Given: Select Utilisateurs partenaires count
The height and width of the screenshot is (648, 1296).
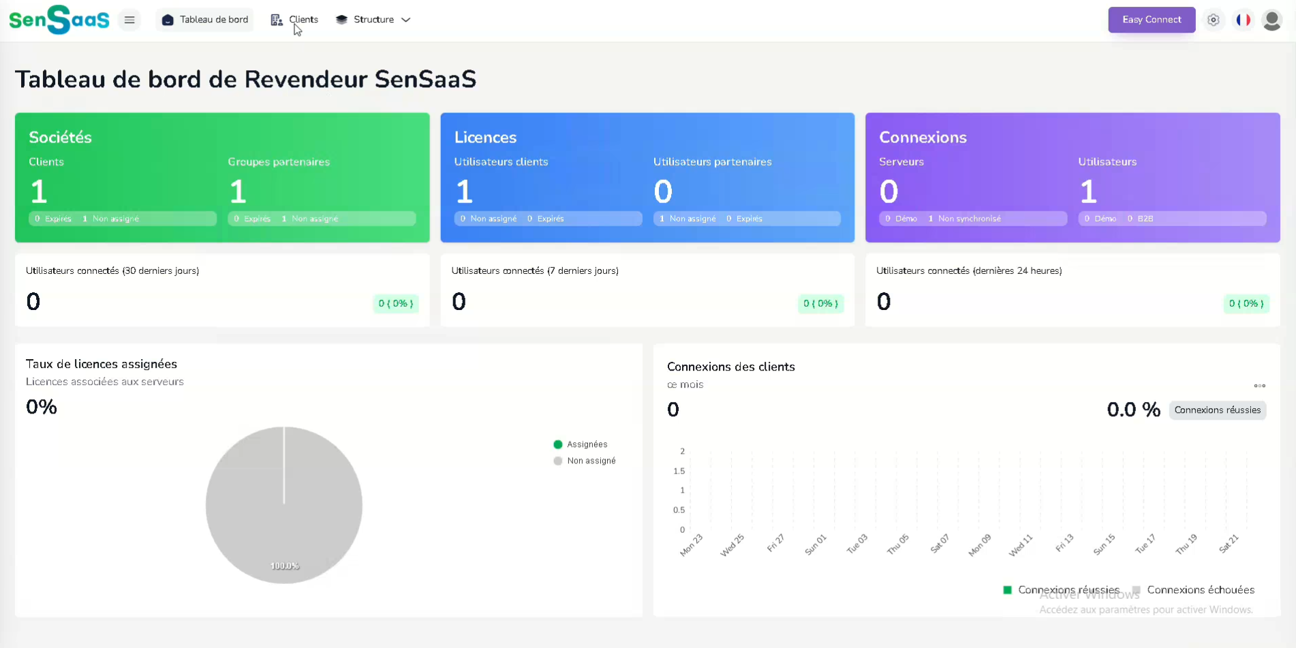Looking at the screenshot, I should point(663,191).
